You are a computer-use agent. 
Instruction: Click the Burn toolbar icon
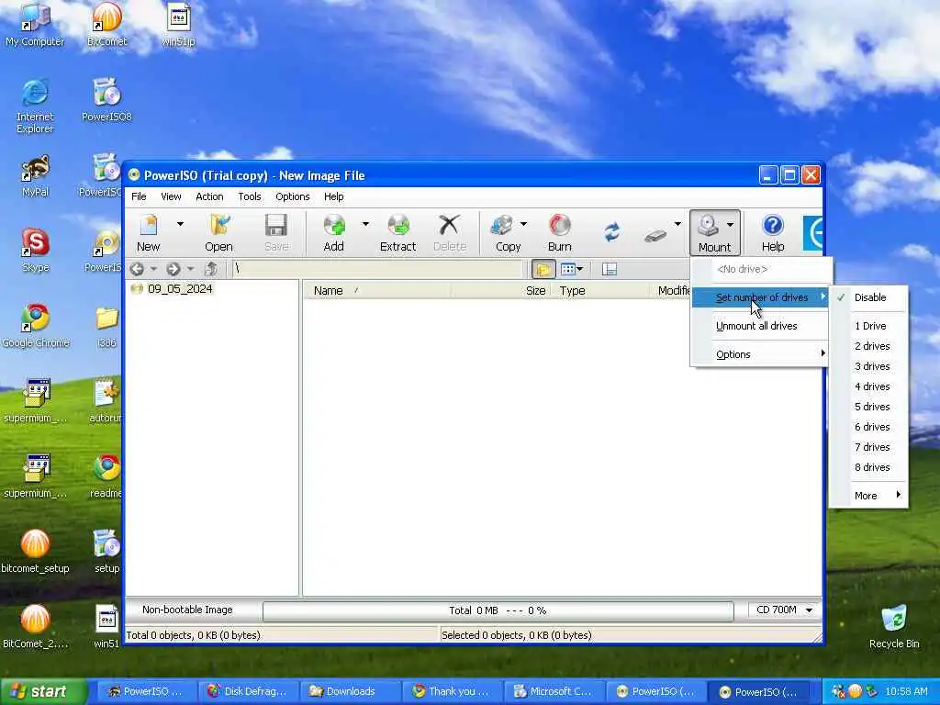point(559,232)
